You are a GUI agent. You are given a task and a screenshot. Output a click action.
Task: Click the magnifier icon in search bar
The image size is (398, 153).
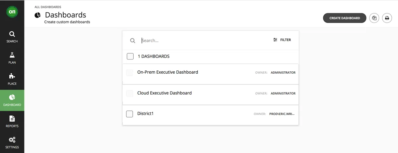point(133,40)
